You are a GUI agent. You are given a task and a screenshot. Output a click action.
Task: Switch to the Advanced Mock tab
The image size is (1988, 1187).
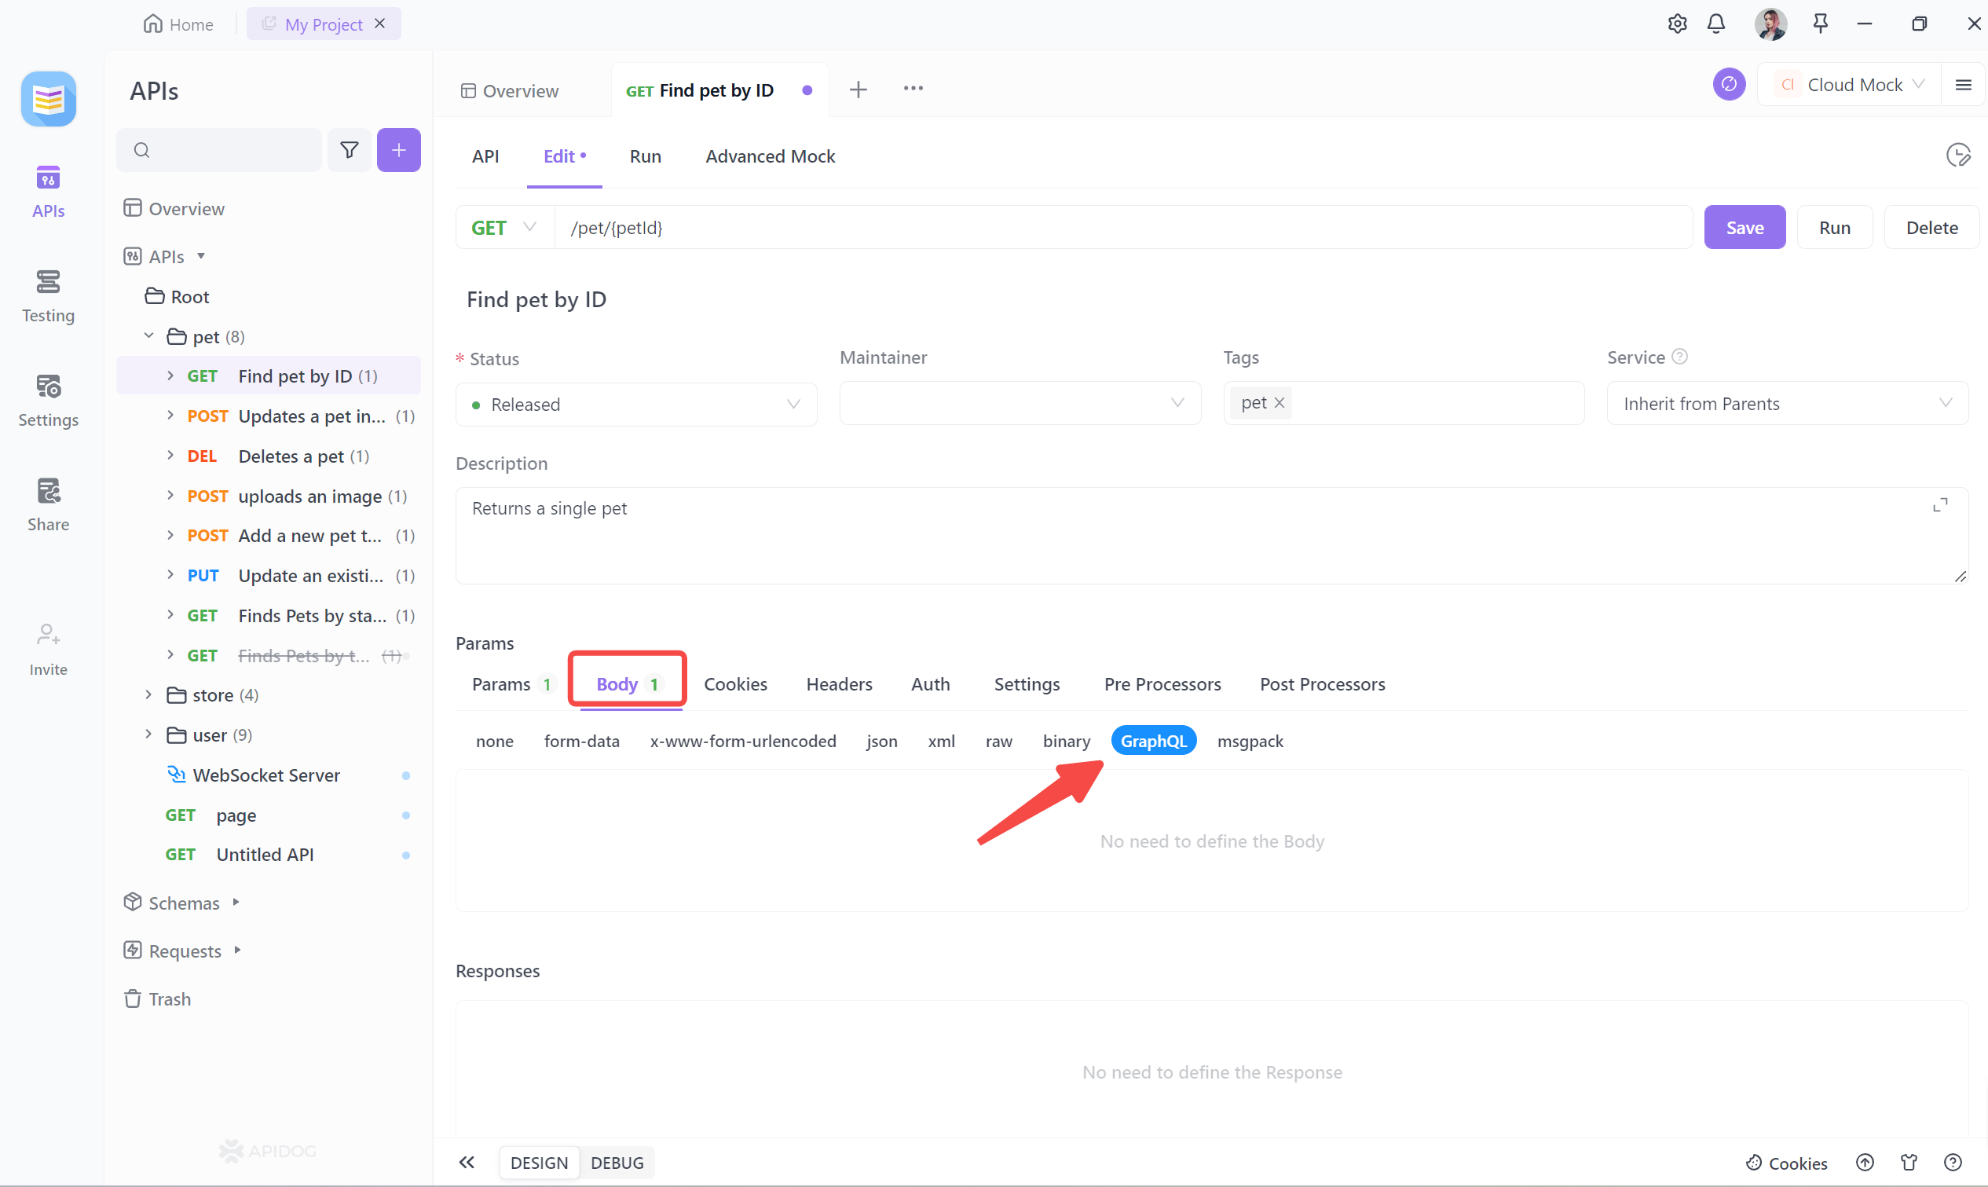click(770, 156)
